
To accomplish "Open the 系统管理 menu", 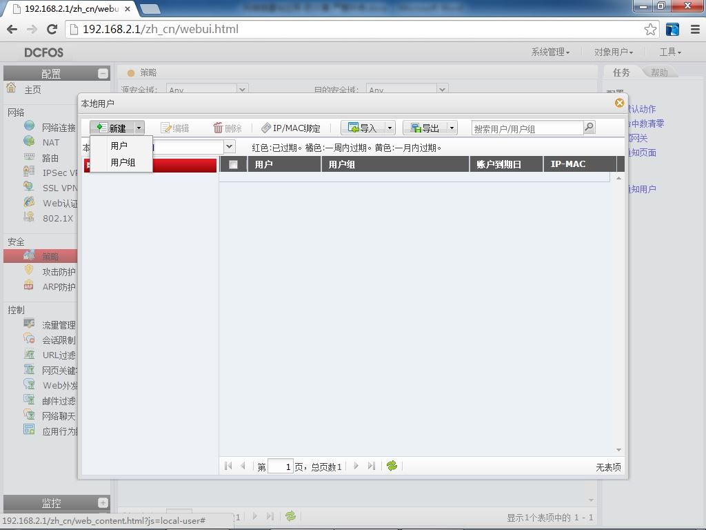I will [550, 52].
